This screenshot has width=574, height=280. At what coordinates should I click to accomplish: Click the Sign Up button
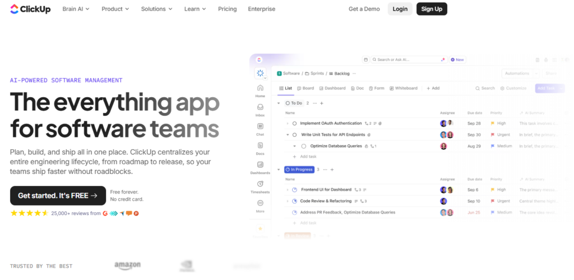[x=432, y=9]
